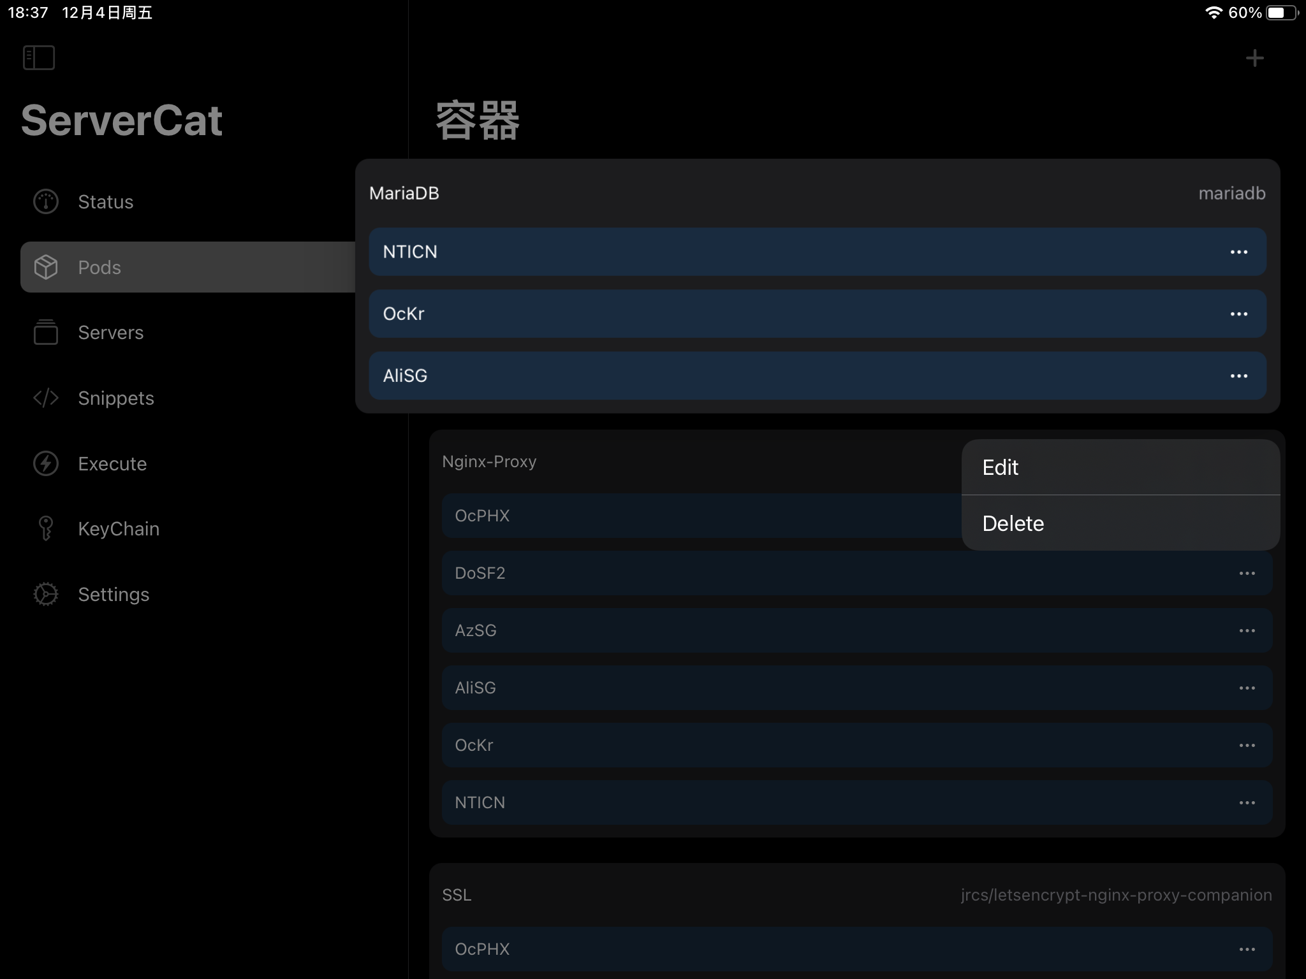Open Status gauge icon in sidebar
The width and height of the screenshot is (1306, 979).
(46, 202)
